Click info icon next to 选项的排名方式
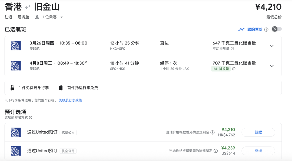 (31, 118)
